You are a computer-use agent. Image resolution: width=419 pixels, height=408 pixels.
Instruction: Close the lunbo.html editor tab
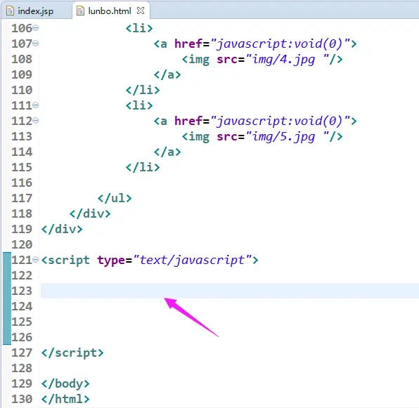pos(141,11)
